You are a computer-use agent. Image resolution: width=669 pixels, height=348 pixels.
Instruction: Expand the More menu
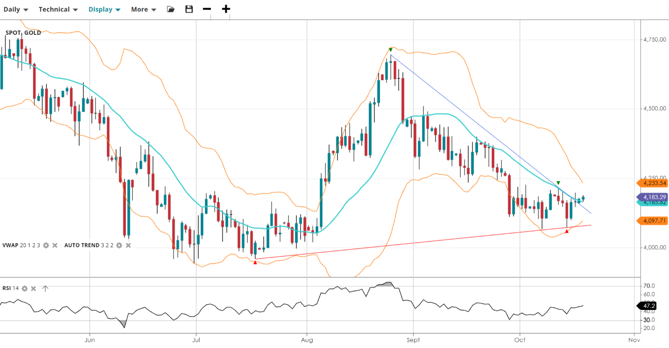click(x=143, y=9)
